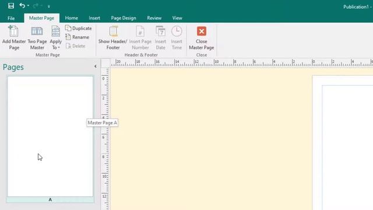
Task: Click the Insert Time clock icon
Action: (x=177, y=31)
